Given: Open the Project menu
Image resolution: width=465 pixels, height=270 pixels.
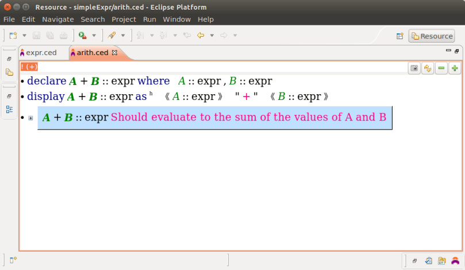Looking at the screenshot, I should click(124, 19).
